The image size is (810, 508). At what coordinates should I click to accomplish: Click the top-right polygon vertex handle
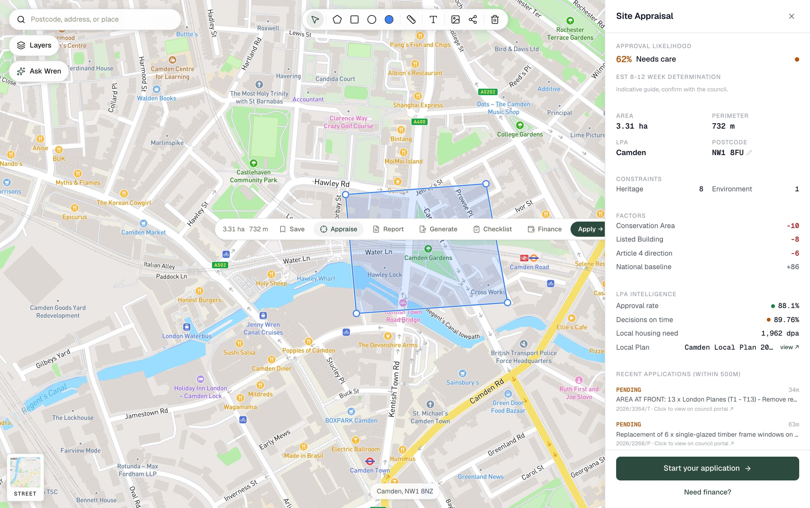pos(486,184)
